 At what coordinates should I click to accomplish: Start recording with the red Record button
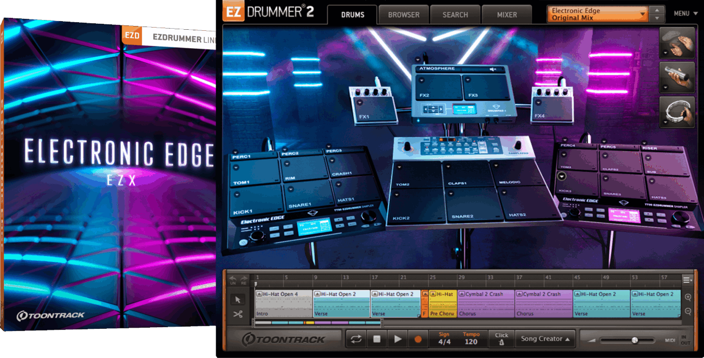coord(418,339)
